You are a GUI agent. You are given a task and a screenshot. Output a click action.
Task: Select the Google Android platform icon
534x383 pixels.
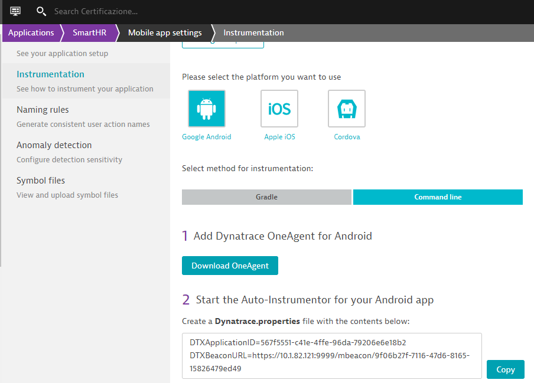point(206,109)
